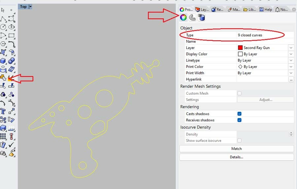
Task: Click the '9 closed curves' Type value
Action: (250, 35)
